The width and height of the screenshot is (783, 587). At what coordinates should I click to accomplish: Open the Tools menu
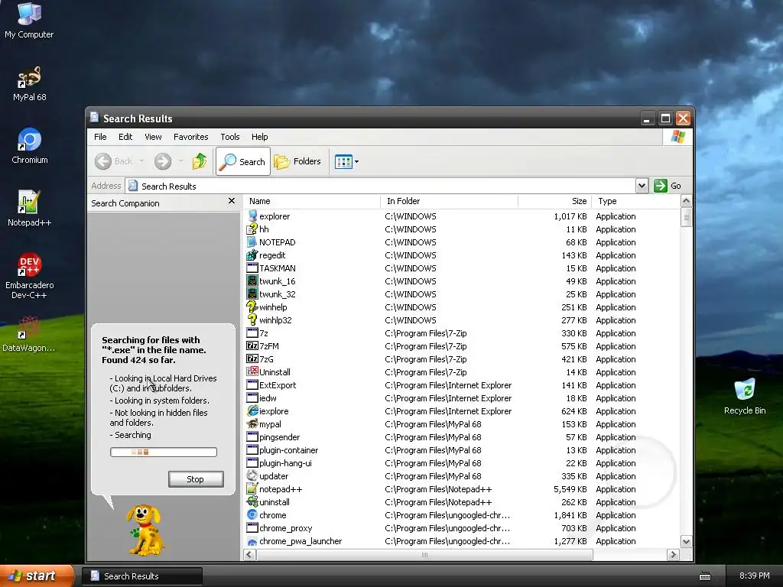[229, 137]
